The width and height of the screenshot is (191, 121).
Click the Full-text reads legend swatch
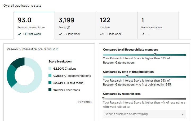50,83
